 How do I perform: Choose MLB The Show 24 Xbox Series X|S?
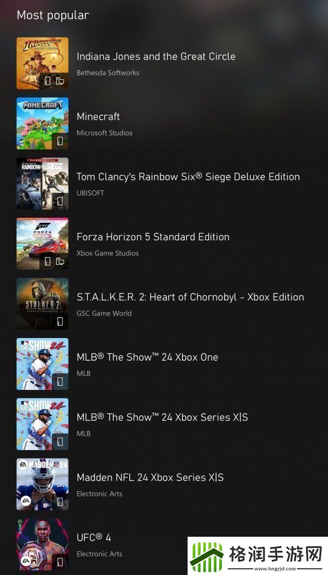pos(162,417)
